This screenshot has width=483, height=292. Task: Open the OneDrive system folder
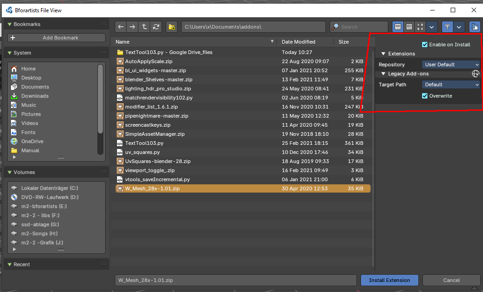point(32,141)
